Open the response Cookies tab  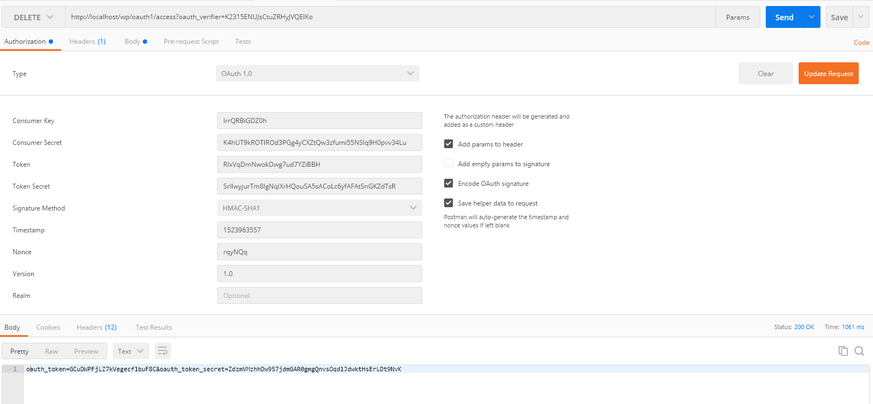point(48,327)
